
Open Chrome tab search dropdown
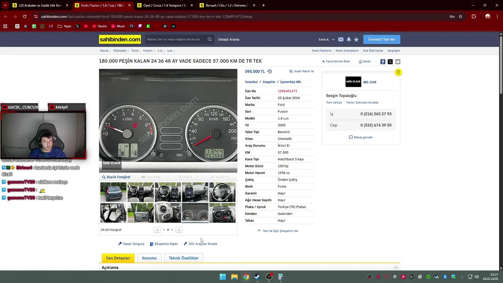click(x=5, y=6)
